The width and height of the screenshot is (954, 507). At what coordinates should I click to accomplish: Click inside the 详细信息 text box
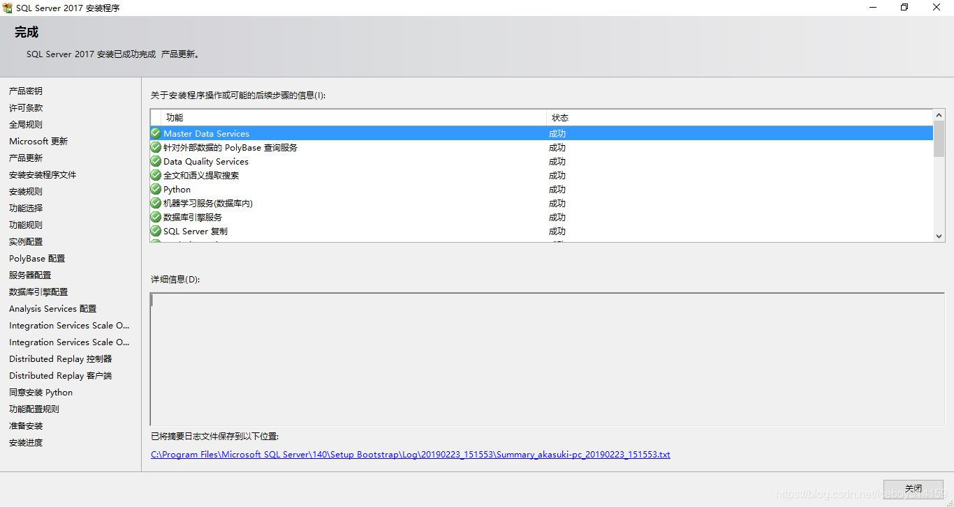pyautogui.click(x=548, y=359)
